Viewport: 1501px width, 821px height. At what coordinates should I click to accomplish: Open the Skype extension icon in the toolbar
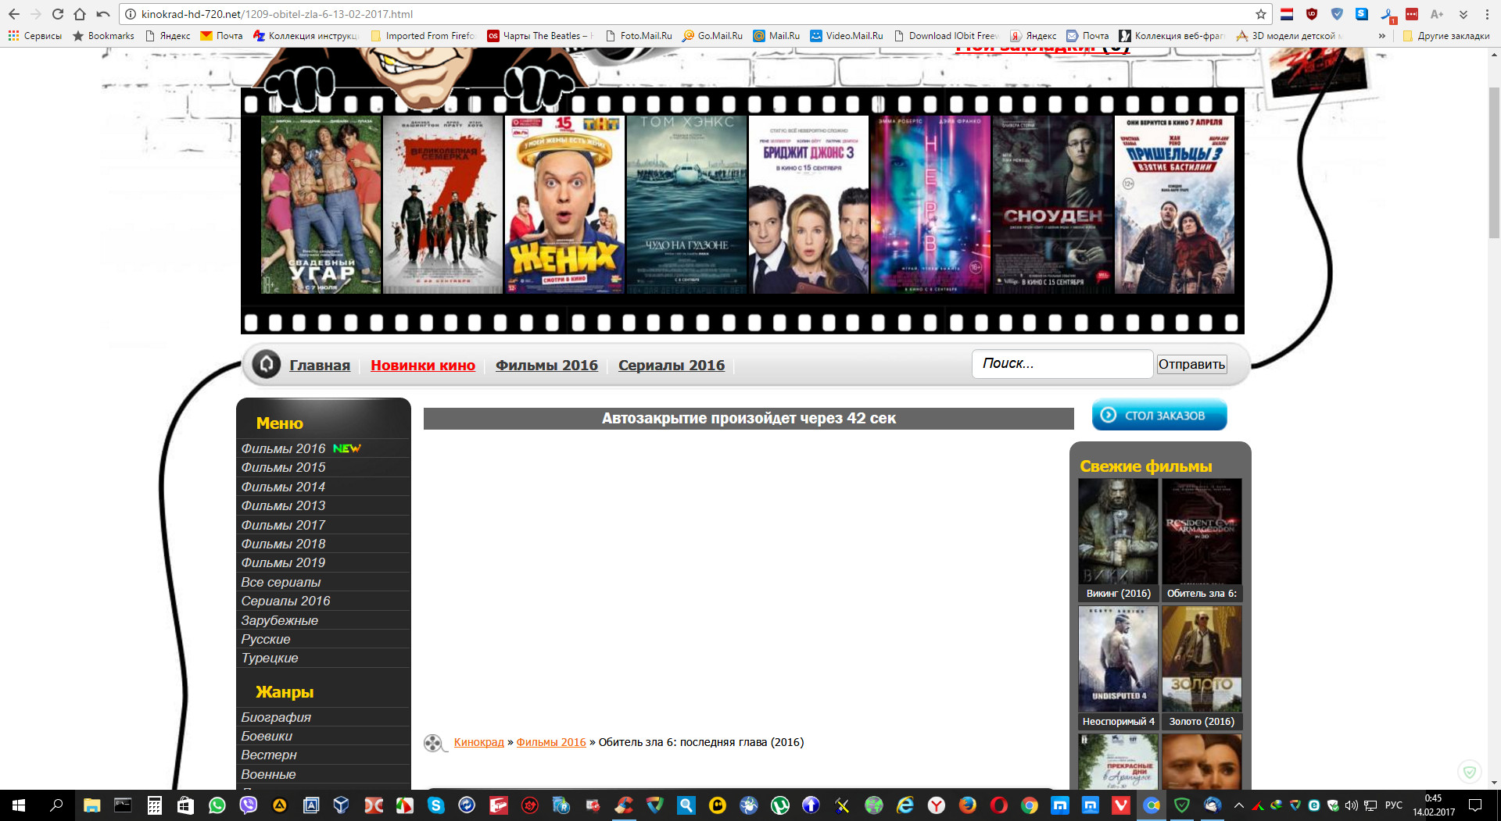(1361, 14)
